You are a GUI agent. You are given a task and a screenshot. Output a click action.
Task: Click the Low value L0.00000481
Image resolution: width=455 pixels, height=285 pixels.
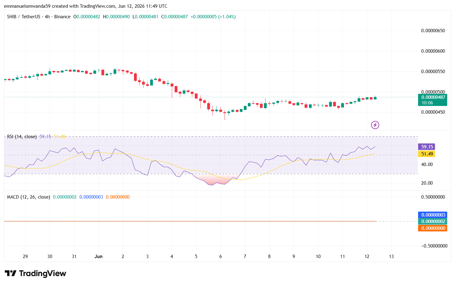point(145,17)
